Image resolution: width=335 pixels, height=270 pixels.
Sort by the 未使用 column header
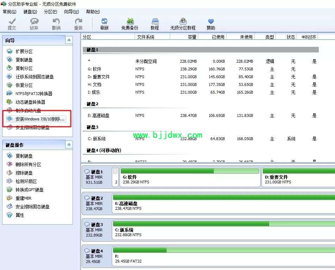241,37
